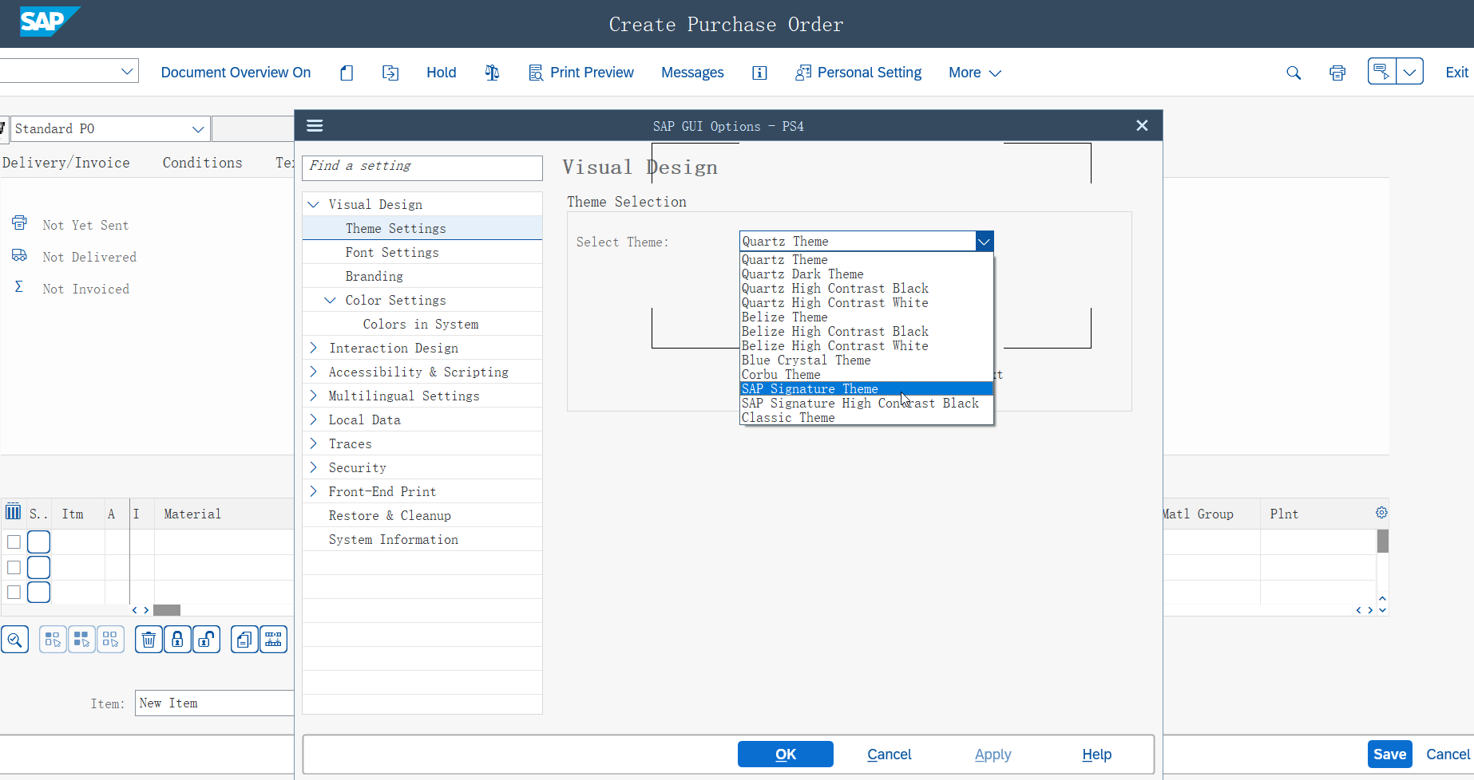Click the lock icon below item table

177,640
